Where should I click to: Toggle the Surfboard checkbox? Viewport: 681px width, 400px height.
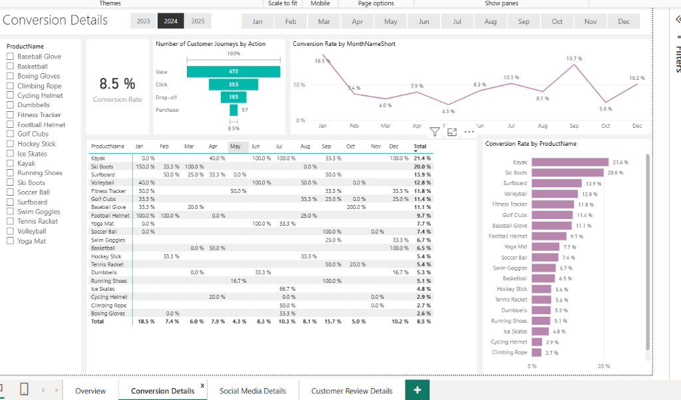tap(10, 202)
